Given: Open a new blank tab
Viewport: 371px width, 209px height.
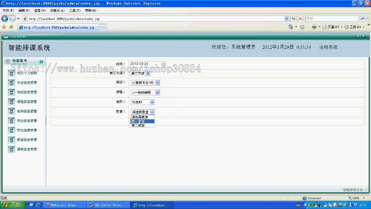Looking at the screenshot, I should 103,28.
